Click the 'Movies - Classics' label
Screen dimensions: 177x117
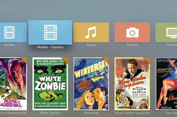click(50, 47)
